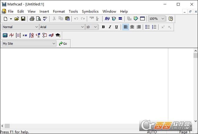The width and height of the screenshot is (198, 134).
Task: Open a file with the folder icon
Action: [16, 19]
